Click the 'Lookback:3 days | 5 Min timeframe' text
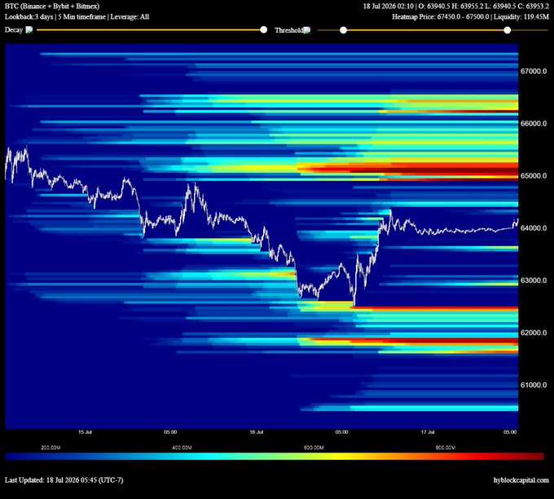This screenshot has height=499, width=554. point(55,16)
